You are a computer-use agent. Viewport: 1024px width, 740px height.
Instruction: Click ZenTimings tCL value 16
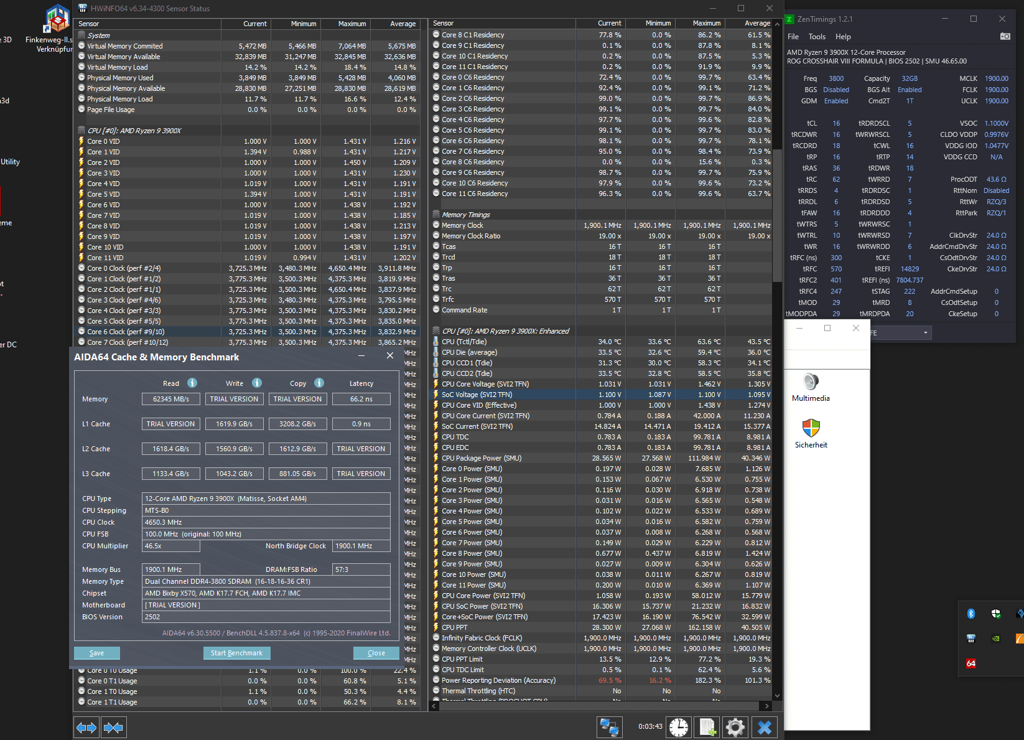836,123
